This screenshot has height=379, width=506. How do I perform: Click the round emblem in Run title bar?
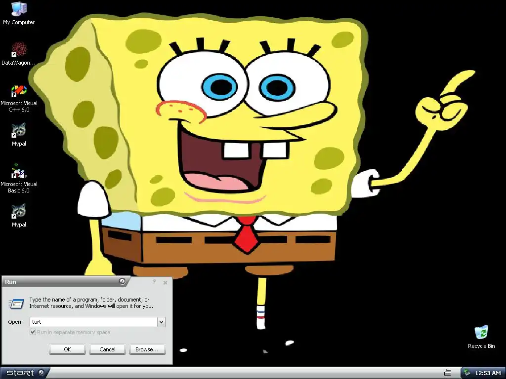click(x=122, y=281)
